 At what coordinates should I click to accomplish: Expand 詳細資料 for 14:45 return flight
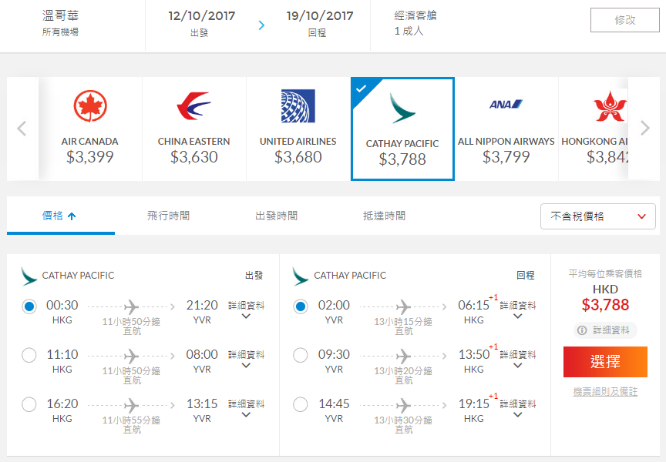pyautogui.click(x=518, y=409)
